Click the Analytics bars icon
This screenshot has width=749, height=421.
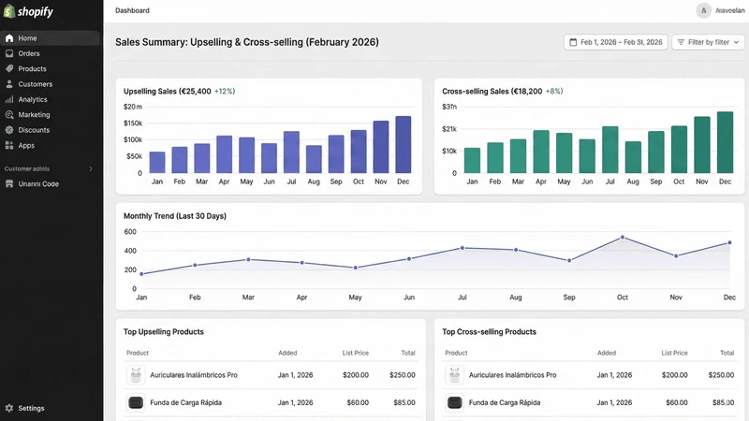(9, 99)
